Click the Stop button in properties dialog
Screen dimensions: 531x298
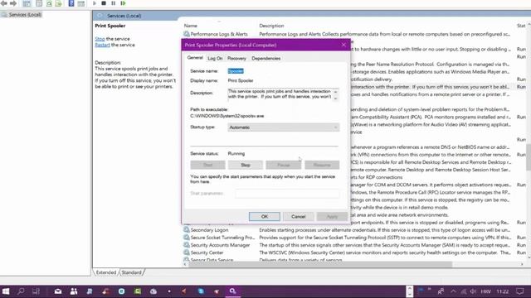click(x=246, y=165)
